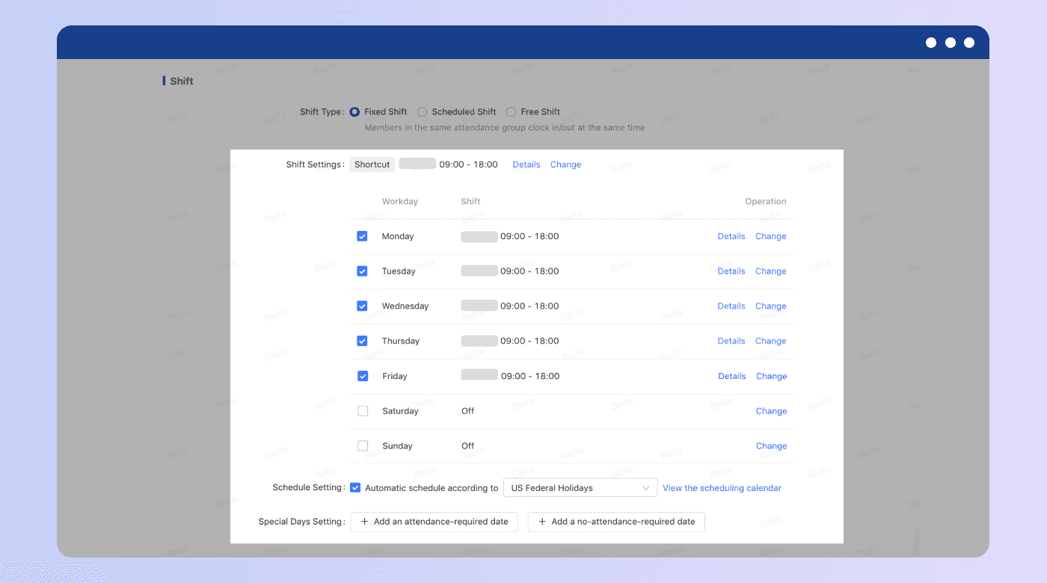The width and height of the screenshot is (1047, 583).
Task: Click the Operation column header
Action: pyautogui.click(x=766, y=201)
